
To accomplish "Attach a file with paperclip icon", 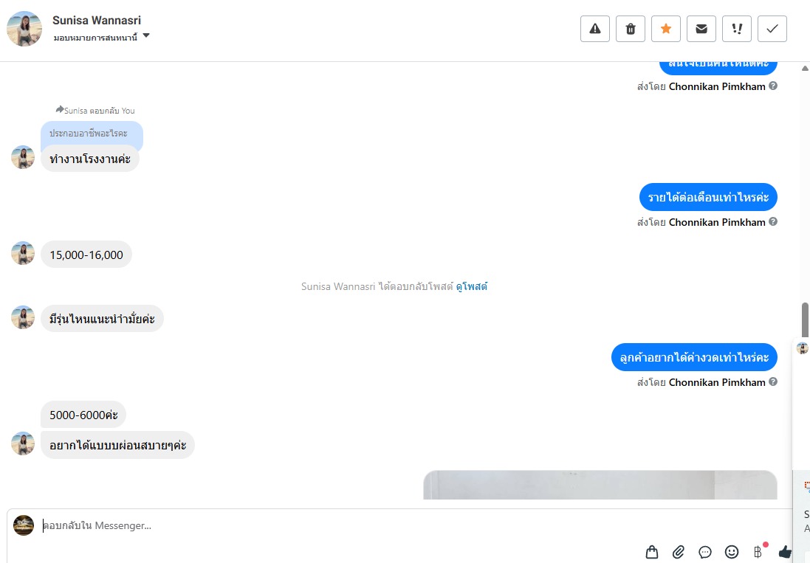I will click(x=679, y=552).
